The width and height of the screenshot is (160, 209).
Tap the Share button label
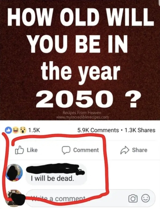[140, 150]
